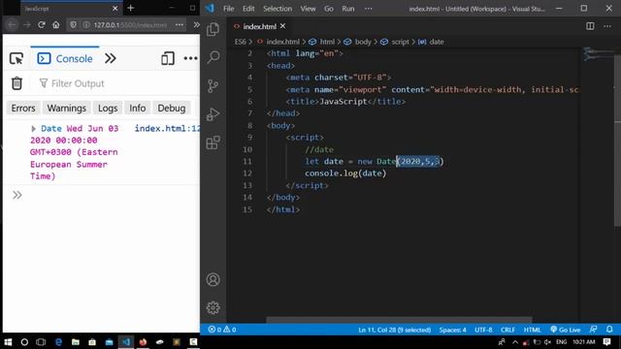Open the Accounts icon in activity bar
This screenshot has width=621, height=349.
213,280
